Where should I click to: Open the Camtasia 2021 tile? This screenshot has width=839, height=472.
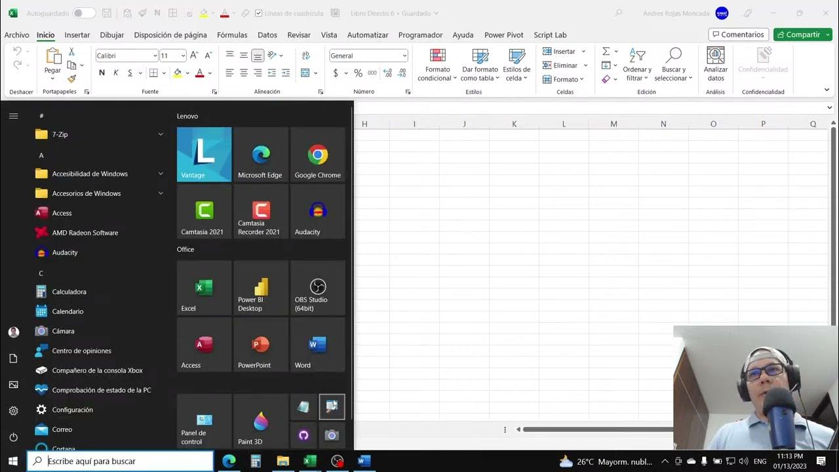pyautogui.click(x=204, y=211)
